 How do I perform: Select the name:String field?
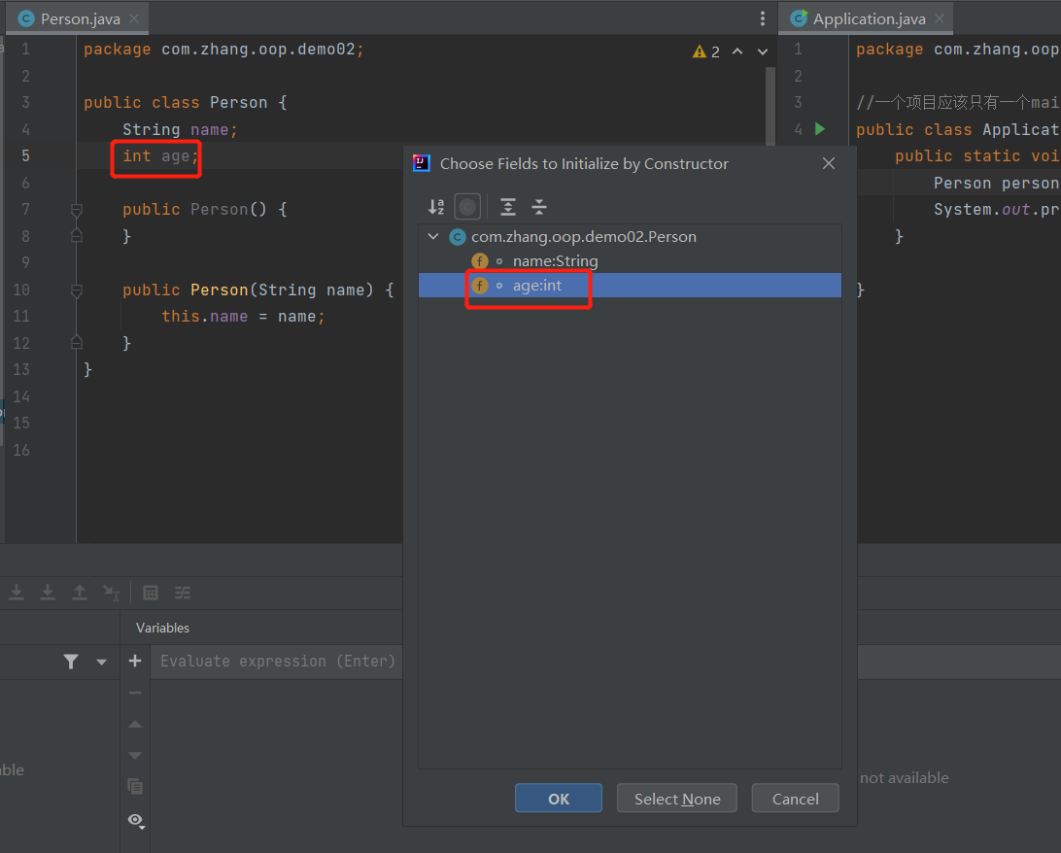pyautogui.click(x=555, y=261)
